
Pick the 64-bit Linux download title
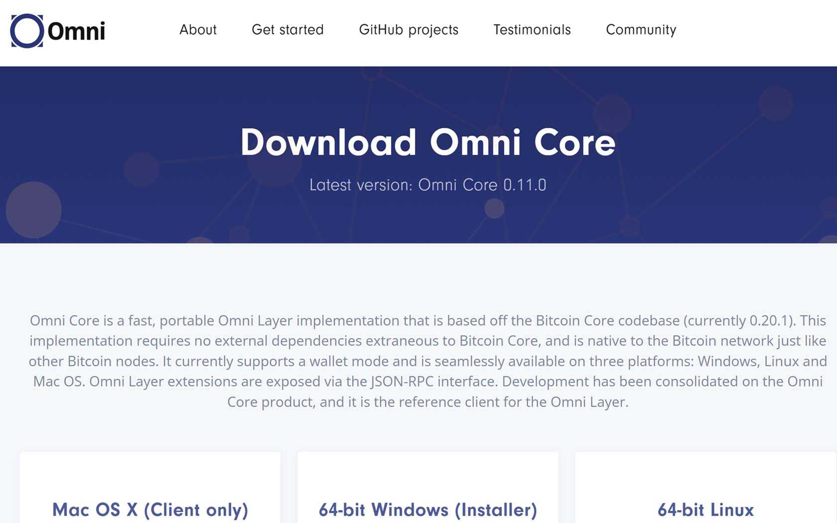(705, 510)
